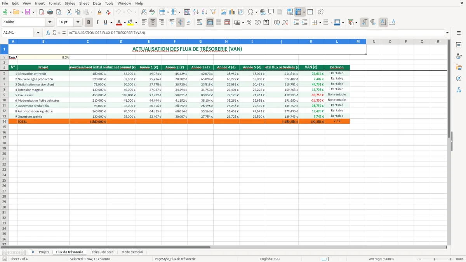Open the Styles menu
The height and width of the screenshot is (262, 466).
pos(70,3)
